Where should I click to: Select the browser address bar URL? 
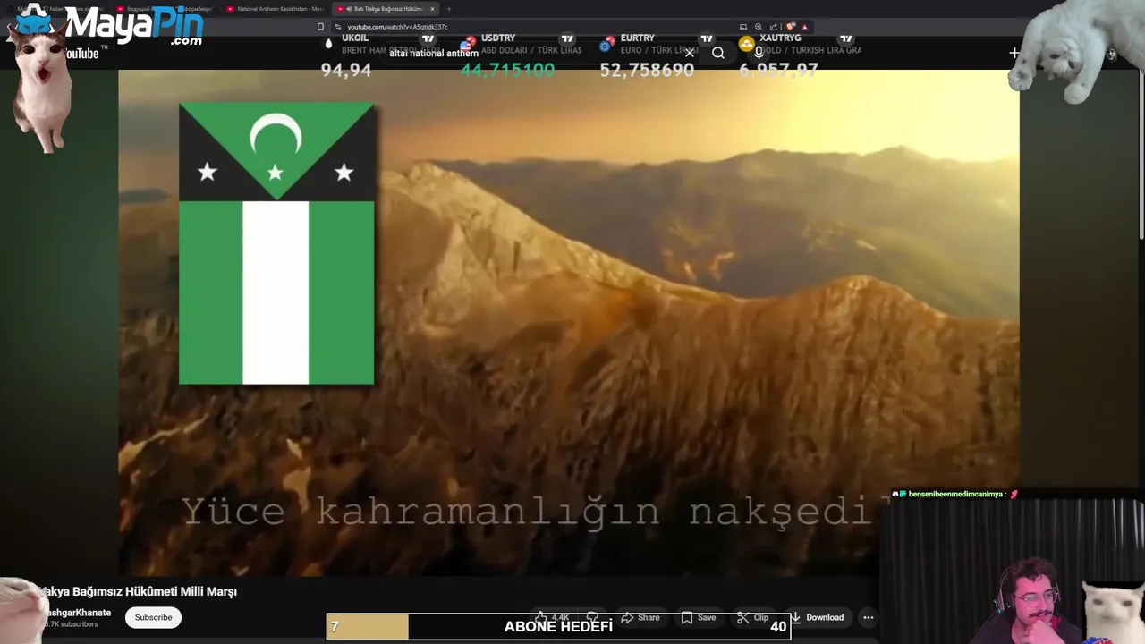click(x=397, y=27)
